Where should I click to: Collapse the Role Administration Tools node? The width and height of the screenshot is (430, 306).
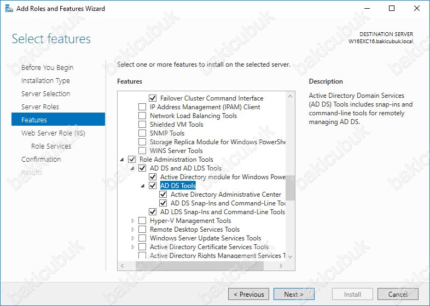(x=122, y=160)
